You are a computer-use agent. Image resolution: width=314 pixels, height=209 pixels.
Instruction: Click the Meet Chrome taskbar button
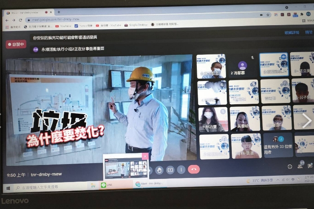pos(150,183)
